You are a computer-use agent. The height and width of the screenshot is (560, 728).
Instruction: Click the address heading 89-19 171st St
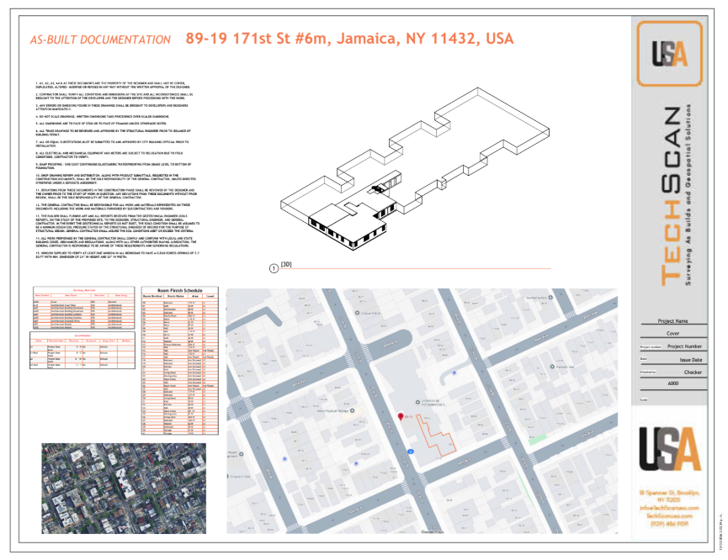click(349, 39)
